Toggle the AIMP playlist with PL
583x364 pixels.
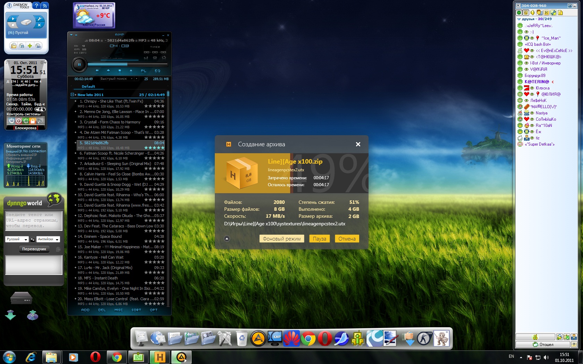(x=143, y=71)
